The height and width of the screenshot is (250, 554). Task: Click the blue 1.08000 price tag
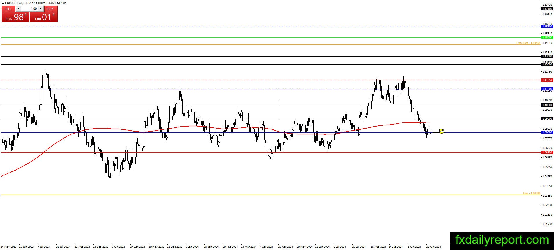click(547, 132)
